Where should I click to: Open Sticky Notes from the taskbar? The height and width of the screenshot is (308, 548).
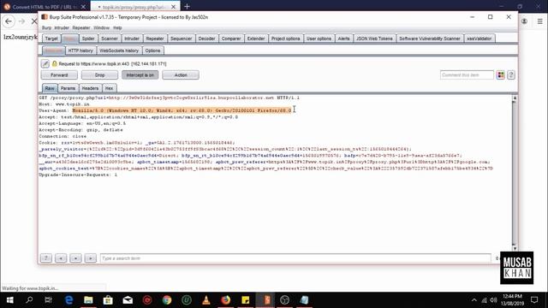pyautogui.click(x=246, y=300)
